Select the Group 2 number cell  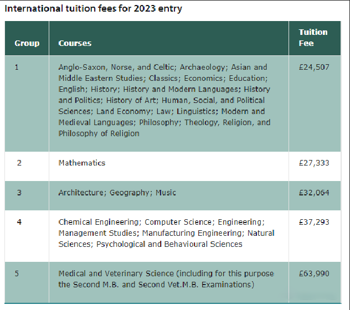27,166
